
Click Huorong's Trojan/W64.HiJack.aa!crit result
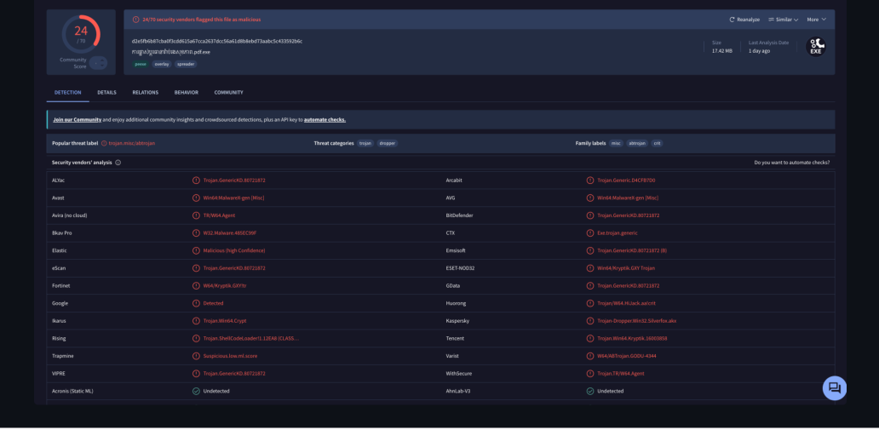tap(626, 303)
